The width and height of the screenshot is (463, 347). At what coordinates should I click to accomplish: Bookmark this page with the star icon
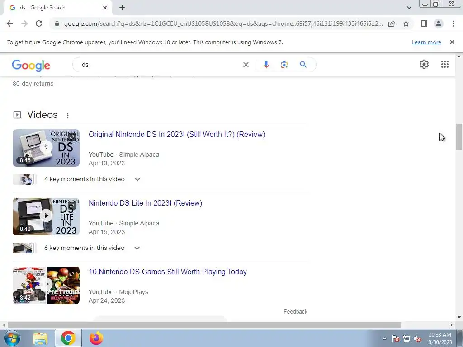[406, 23]
